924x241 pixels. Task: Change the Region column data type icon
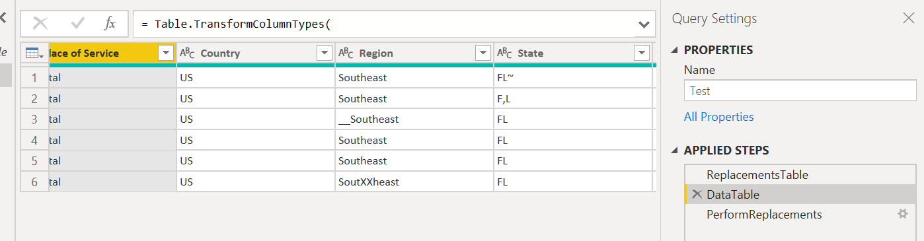[346, 53]
